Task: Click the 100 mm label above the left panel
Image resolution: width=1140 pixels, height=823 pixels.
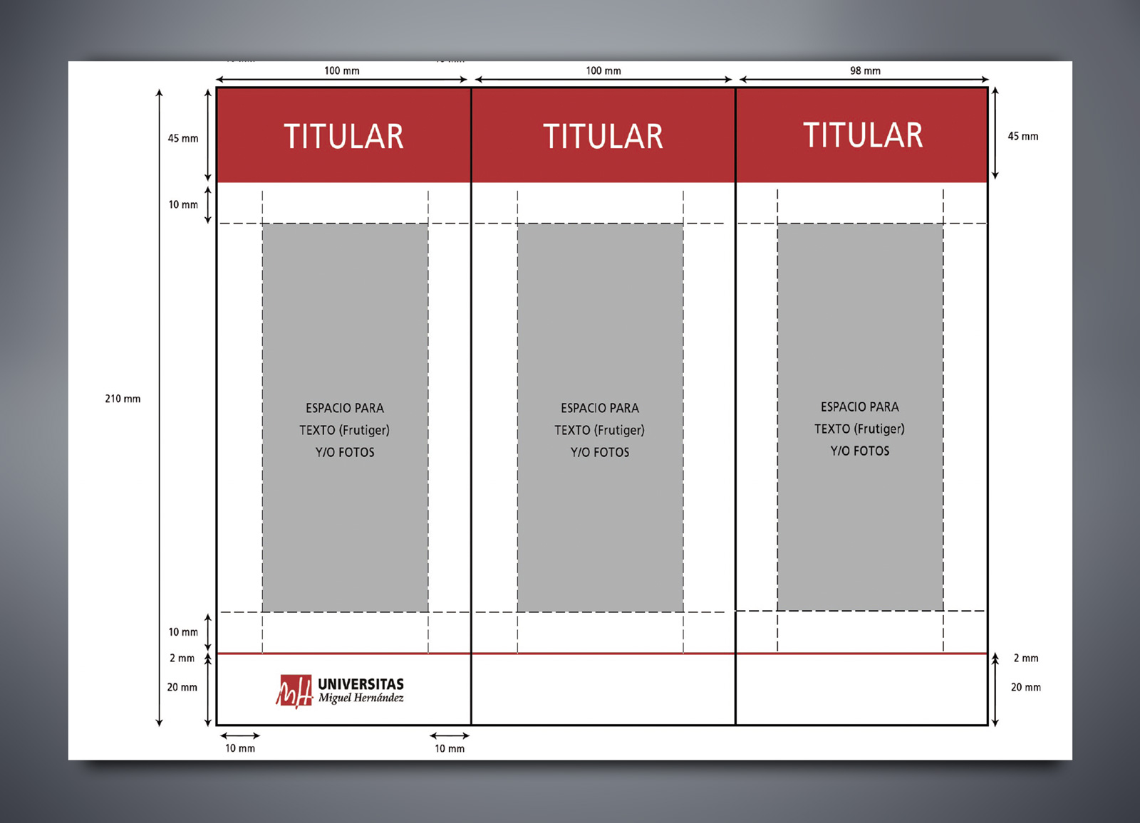Action: point(342,70)
